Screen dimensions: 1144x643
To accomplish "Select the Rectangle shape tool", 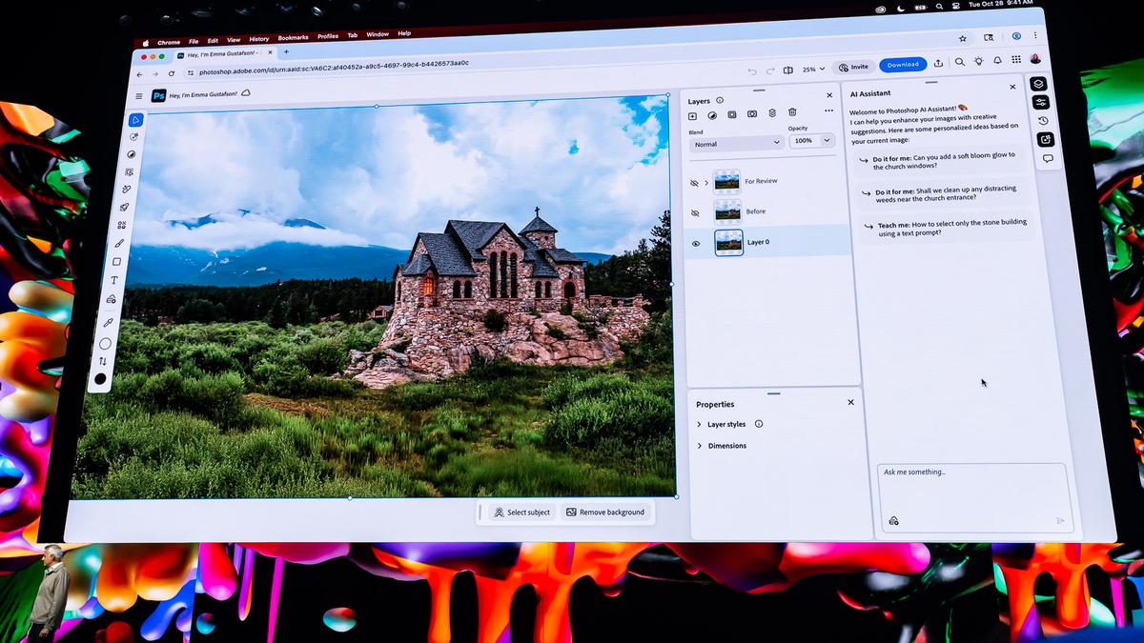I will (x=117, y=262).
